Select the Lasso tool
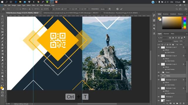The height and width of the screenshot is (105, 188). click(2, 22)
